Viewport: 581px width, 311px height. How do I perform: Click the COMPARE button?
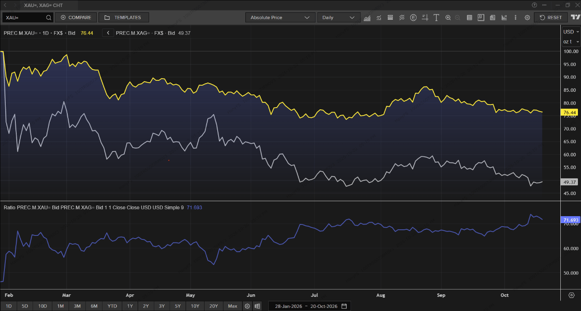tap(76, 18)
